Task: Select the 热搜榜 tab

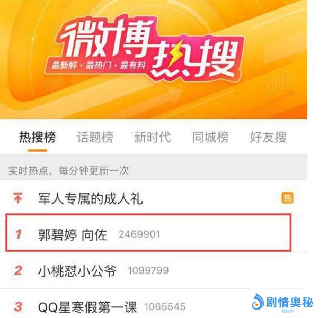Action: pyautogui.click(x=37, y=137)
